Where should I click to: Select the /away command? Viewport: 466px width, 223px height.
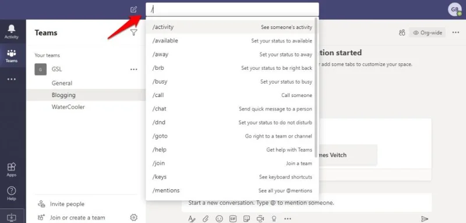tap(232, 54)
